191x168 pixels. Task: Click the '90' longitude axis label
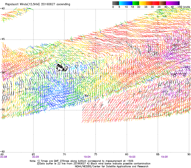pos(189,154)
